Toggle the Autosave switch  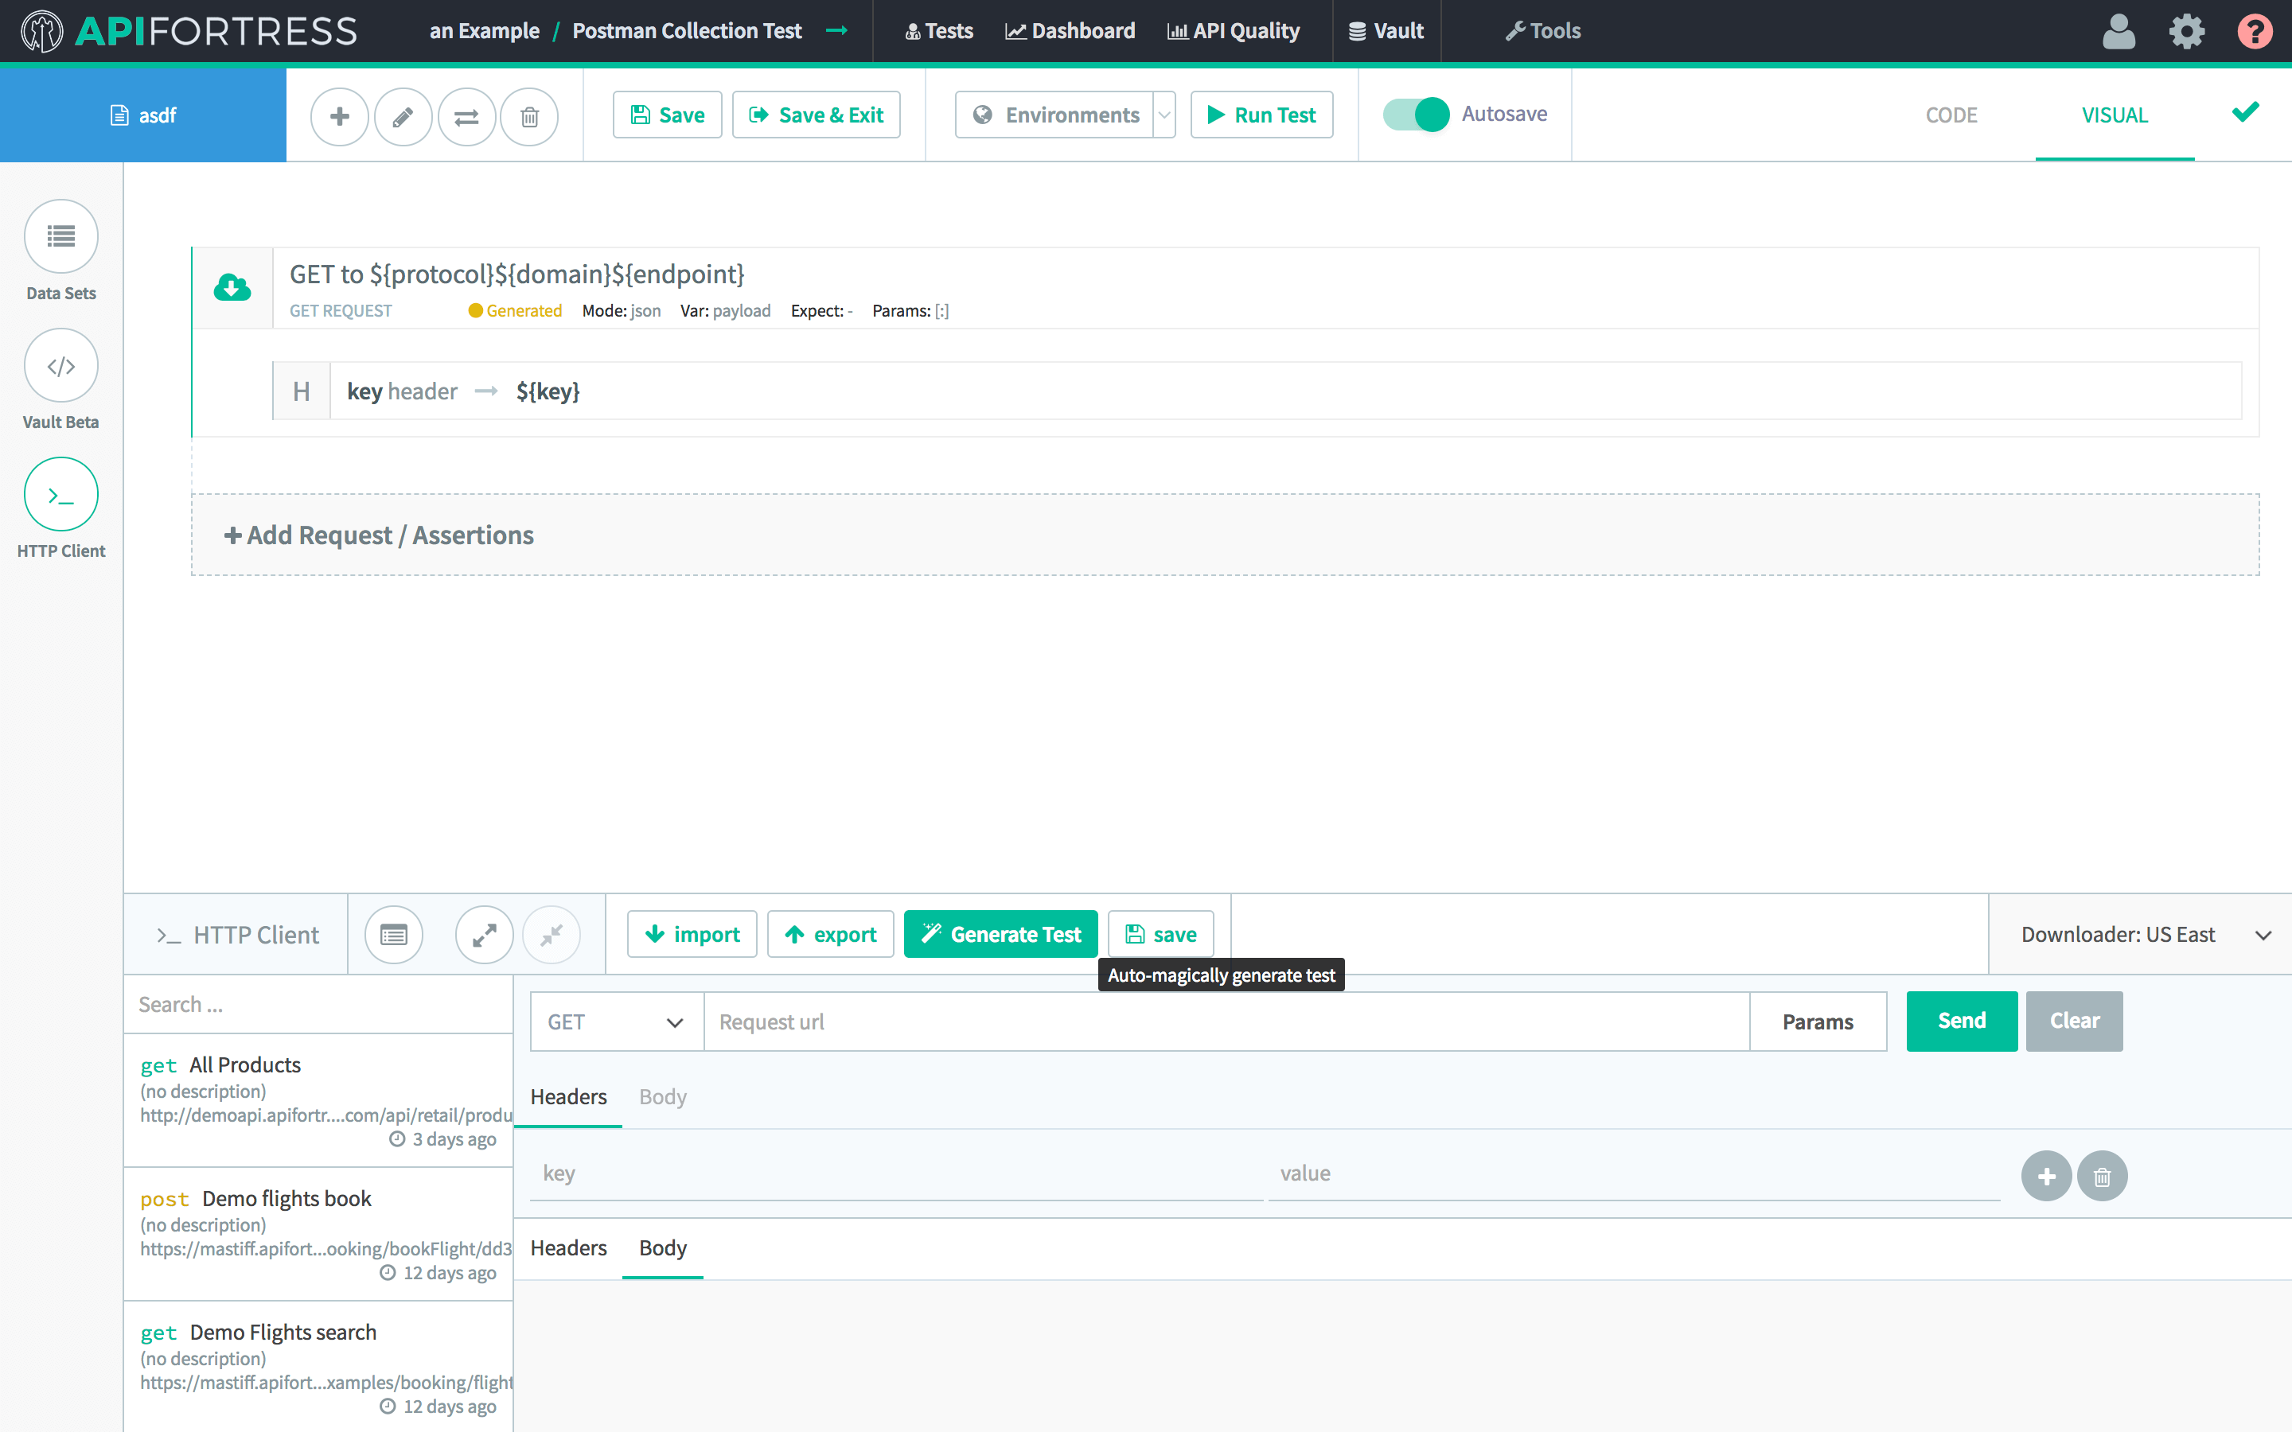(1416, 115)
